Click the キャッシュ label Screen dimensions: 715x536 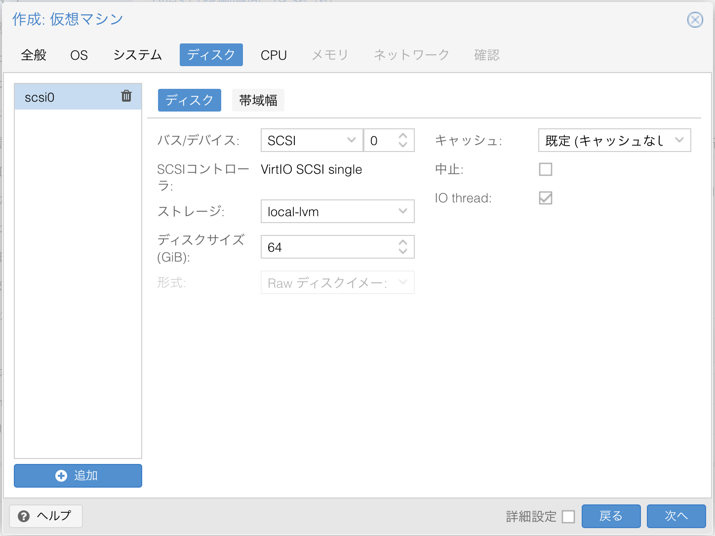click(x=468, y=141)
